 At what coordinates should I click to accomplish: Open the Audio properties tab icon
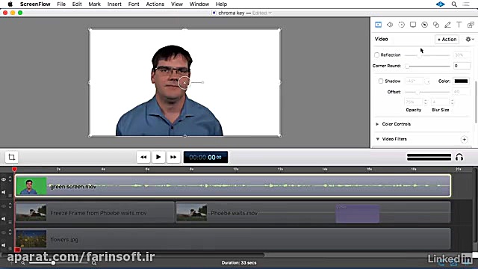[x=390, y=25]
